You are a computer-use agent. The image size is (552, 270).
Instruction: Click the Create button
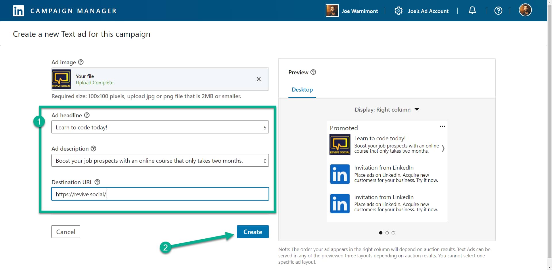click(x=253, y=232)
